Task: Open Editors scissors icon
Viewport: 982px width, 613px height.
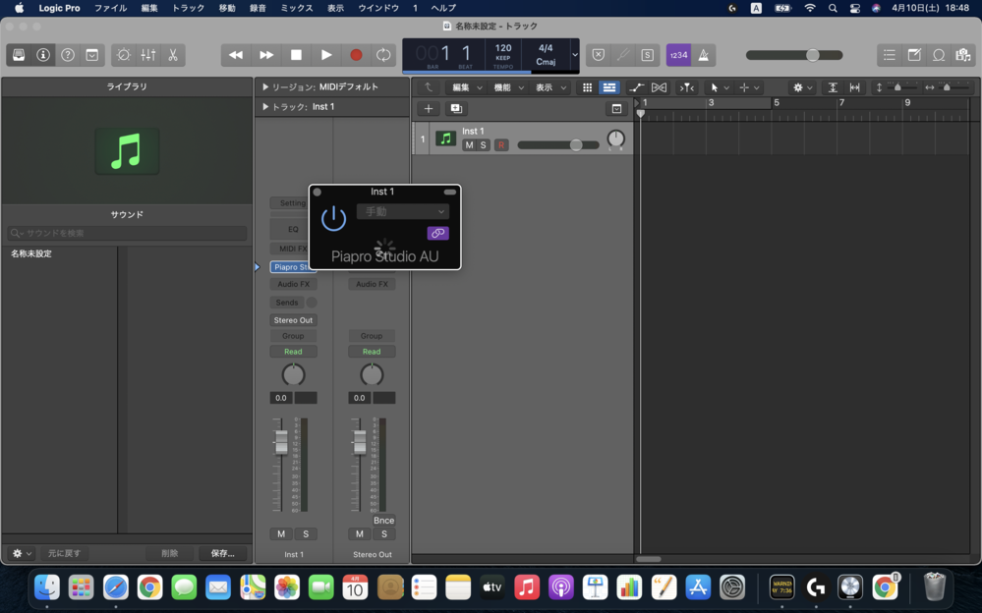Action: click(173, 55)
